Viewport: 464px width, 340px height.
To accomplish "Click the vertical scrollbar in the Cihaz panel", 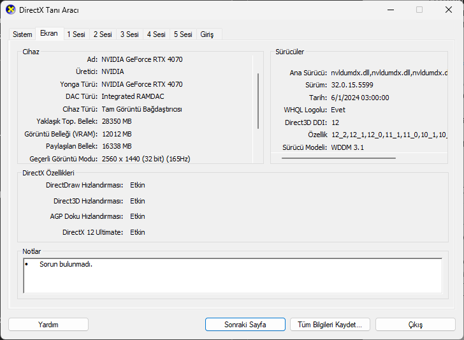I will click(x=258, y=102).
